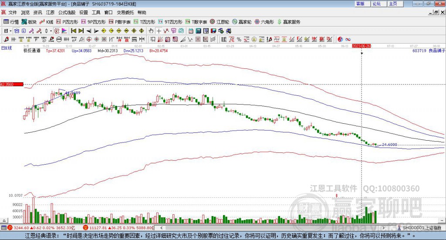Click the 极反通道 indicator name
The width and height of the screenshot is (446, 240).
coord(32,51)
